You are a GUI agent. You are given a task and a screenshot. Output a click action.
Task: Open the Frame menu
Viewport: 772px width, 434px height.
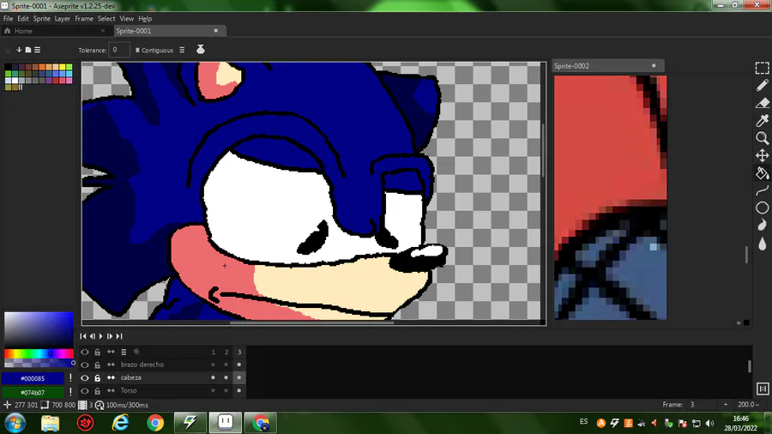point(84,19)
